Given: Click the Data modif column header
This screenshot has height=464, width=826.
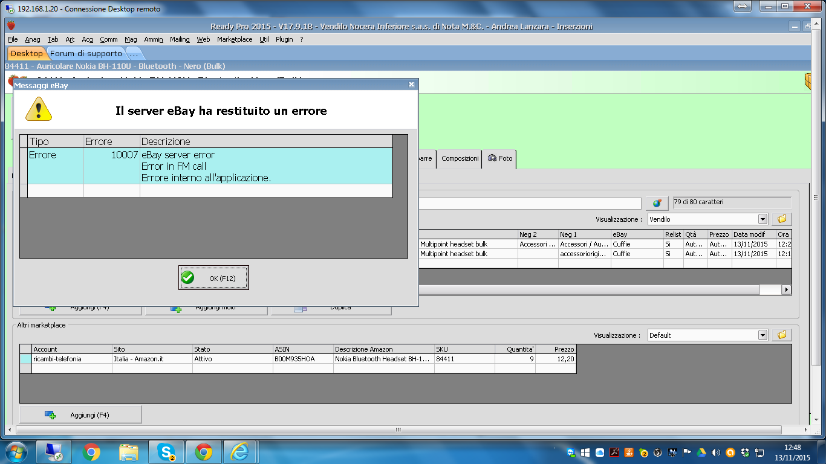Looking at the screenshot, I should click(x=753, y=234).
